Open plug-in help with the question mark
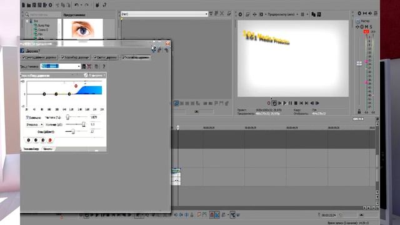The width and height of the screenshot is (400, 225). [x=104, y=67]
